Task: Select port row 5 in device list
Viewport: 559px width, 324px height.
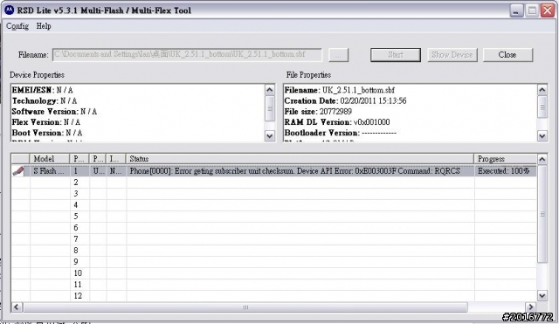Action: coord(273,217)
